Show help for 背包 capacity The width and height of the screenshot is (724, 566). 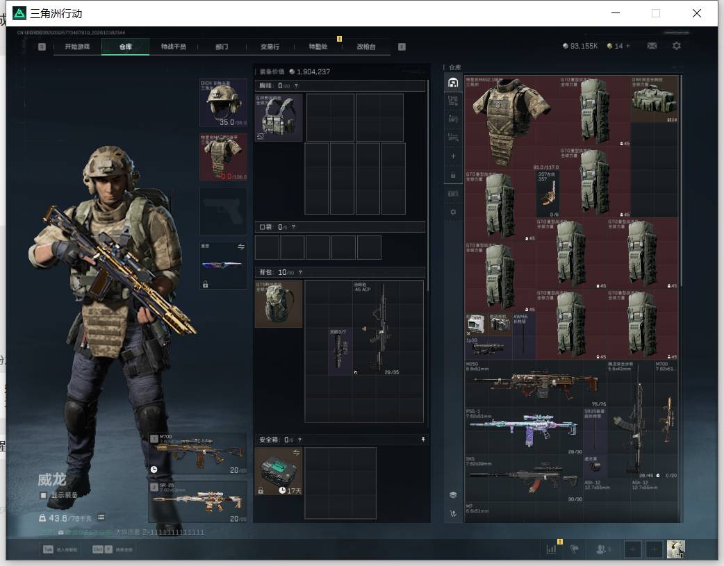[300, 272]
